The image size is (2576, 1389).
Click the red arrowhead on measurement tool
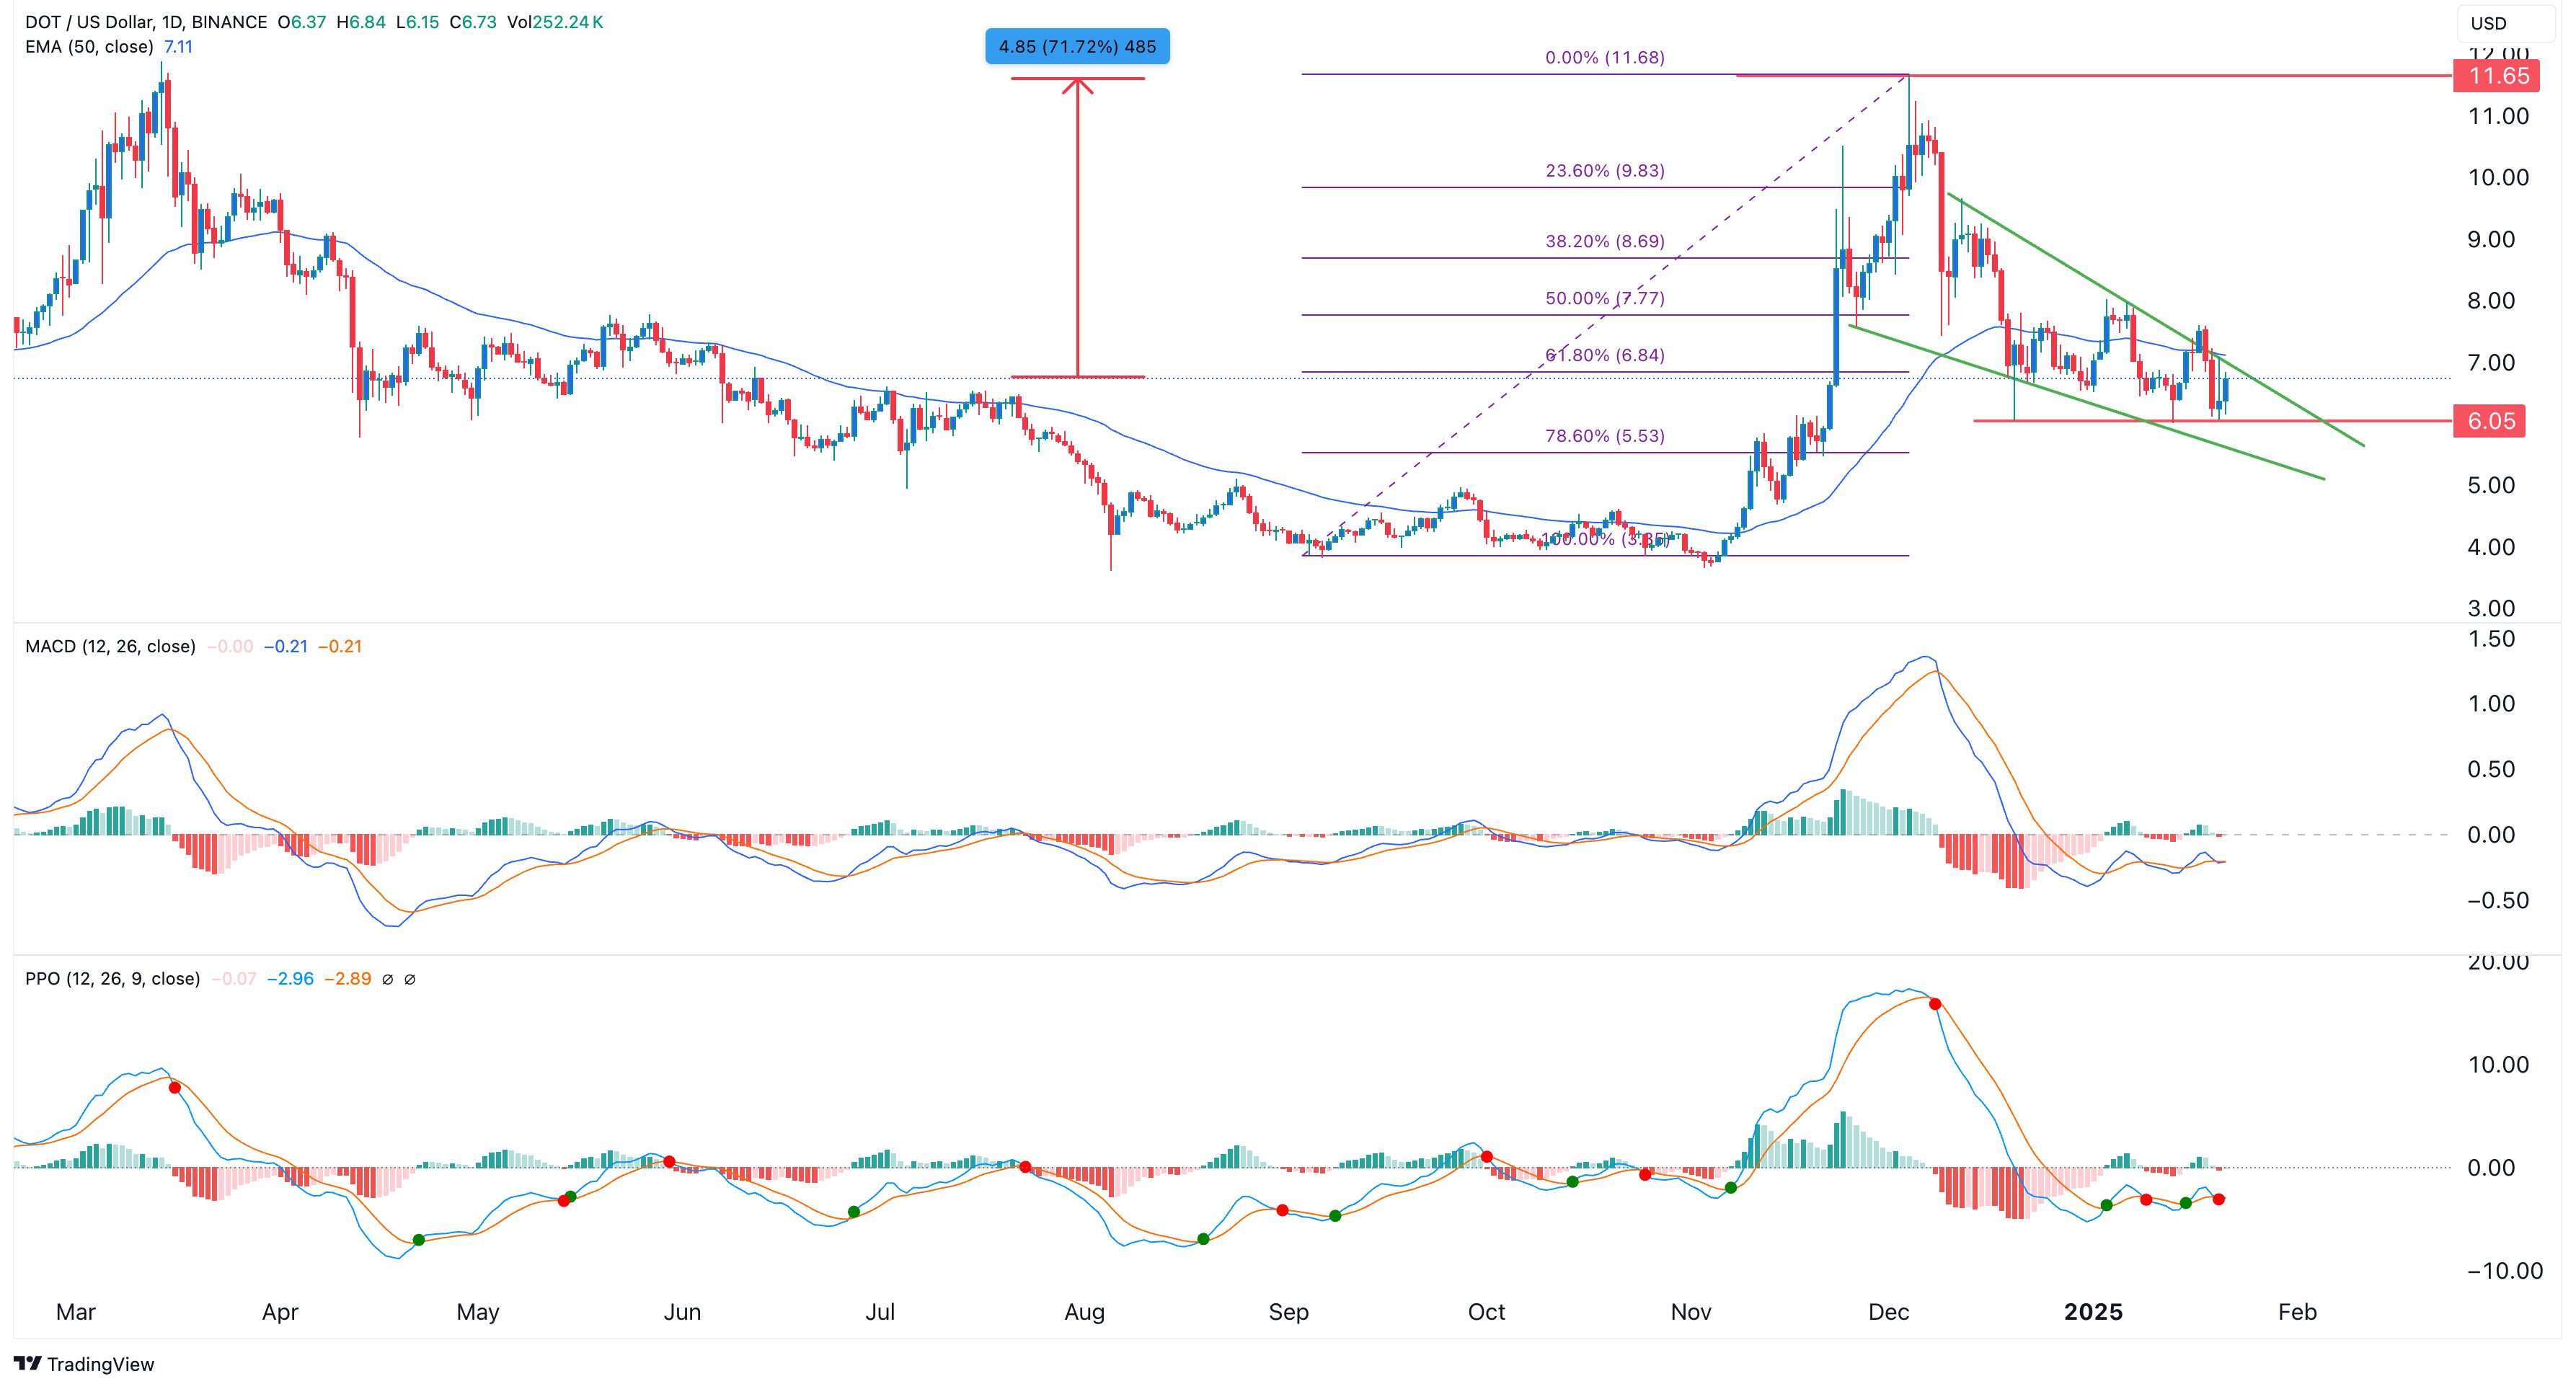[x=1077, y=86]
